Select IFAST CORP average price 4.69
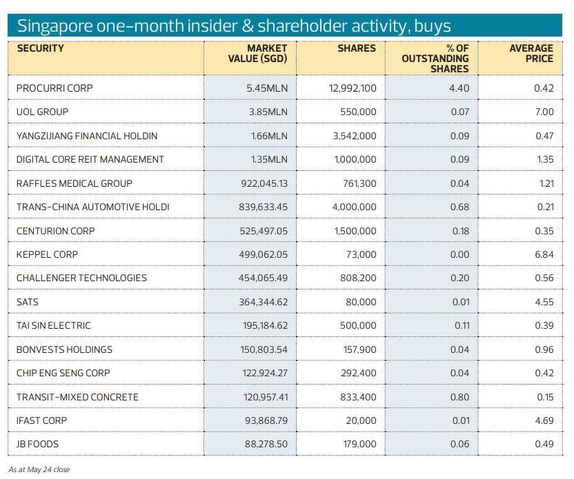The height and width of the screenshot is (479, 574). [x=544, y=421]
